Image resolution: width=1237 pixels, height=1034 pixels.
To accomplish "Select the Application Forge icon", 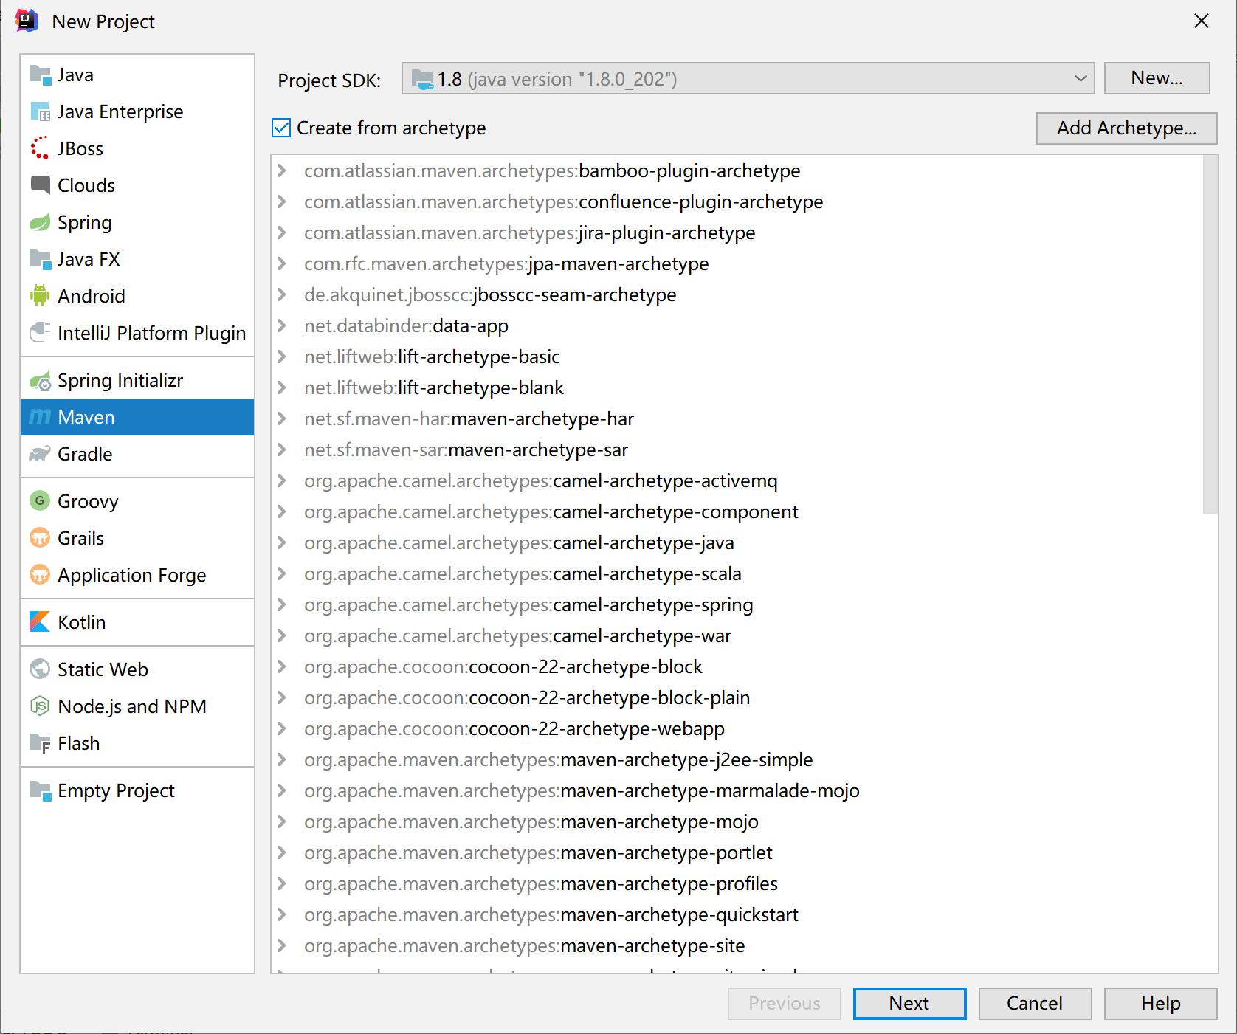I will 40,575.
